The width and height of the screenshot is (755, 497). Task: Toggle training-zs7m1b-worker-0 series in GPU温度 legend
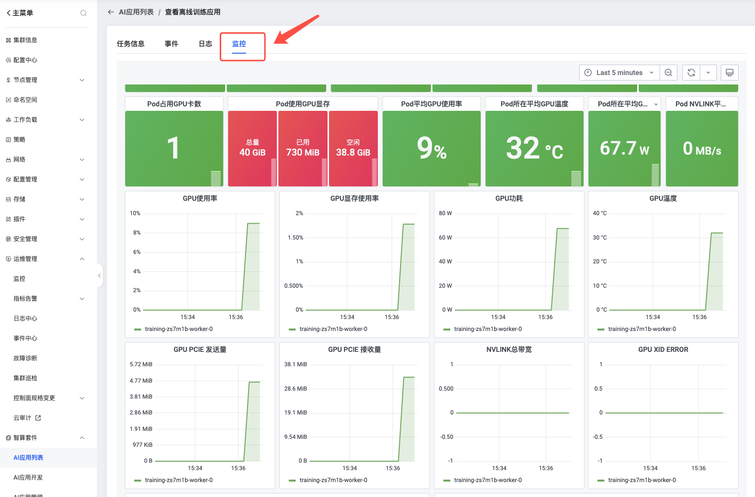click(642, 329)
